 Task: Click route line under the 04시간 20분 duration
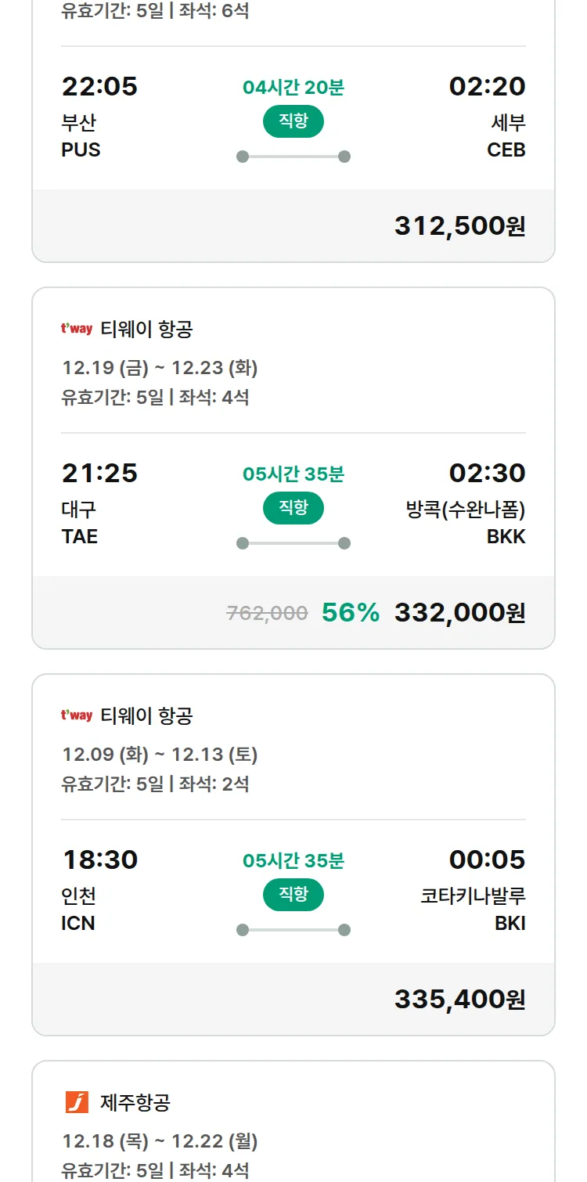coord(293,157)
